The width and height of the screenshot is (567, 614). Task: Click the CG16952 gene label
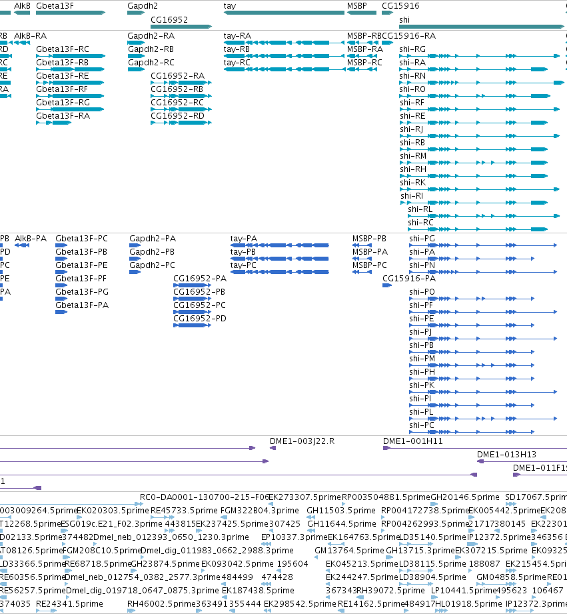[x=169, y=19]
